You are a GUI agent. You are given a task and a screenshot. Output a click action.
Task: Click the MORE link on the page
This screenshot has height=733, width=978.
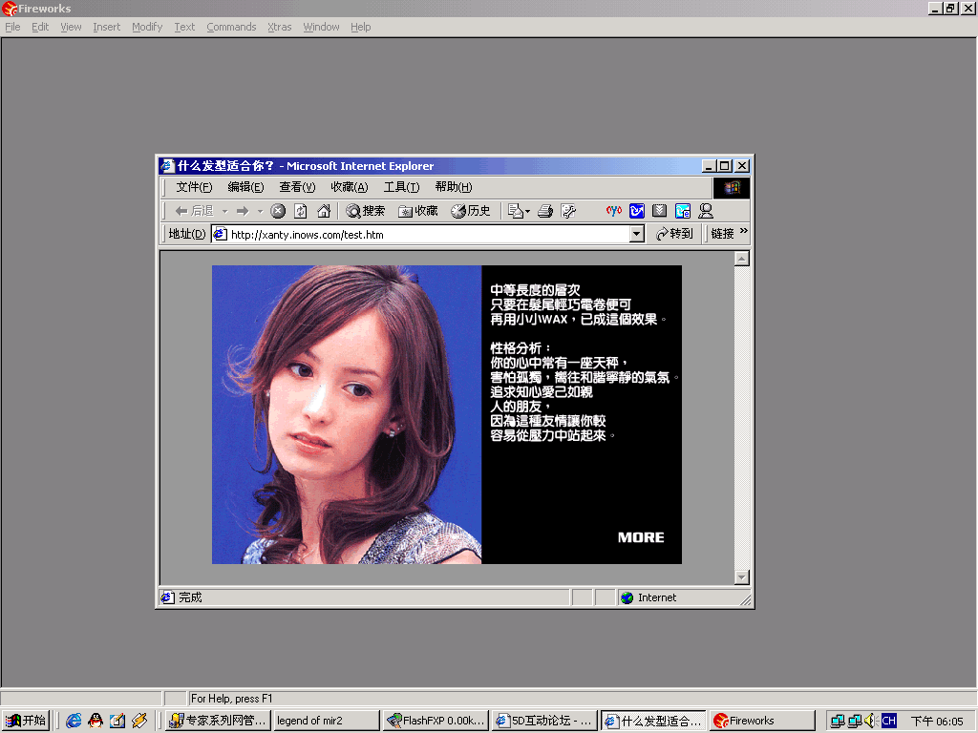(x=641, y=537)
